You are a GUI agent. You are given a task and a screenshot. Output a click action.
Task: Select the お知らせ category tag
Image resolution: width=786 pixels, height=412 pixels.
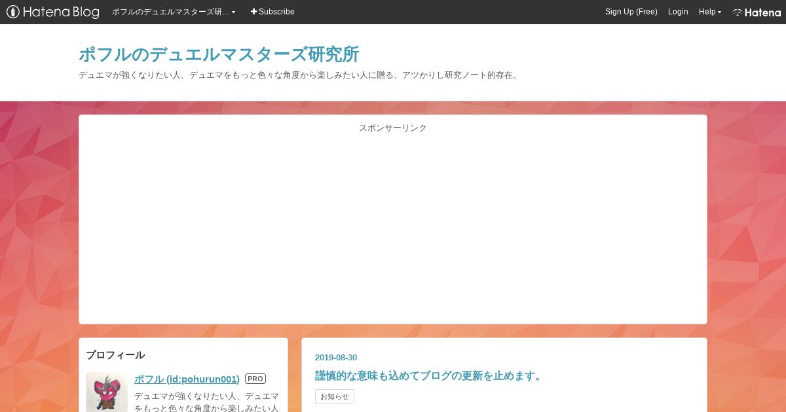point(335,396)
